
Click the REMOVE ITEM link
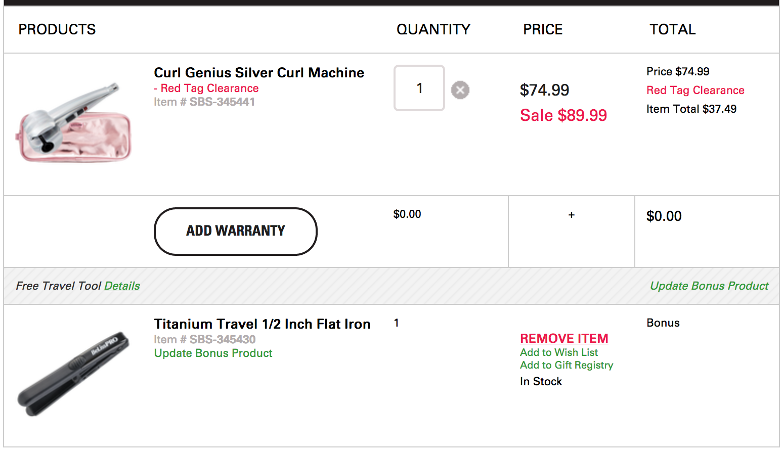coord(564,338)
